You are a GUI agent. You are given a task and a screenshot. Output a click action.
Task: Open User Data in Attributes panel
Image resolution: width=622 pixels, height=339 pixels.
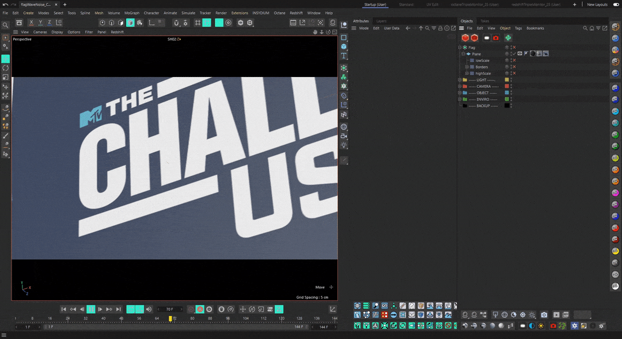click(x=392, y=28)
